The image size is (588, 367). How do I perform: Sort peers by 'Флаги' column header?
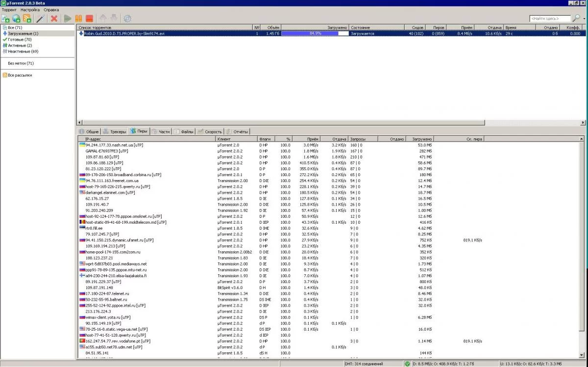click(x=265, y=139)
